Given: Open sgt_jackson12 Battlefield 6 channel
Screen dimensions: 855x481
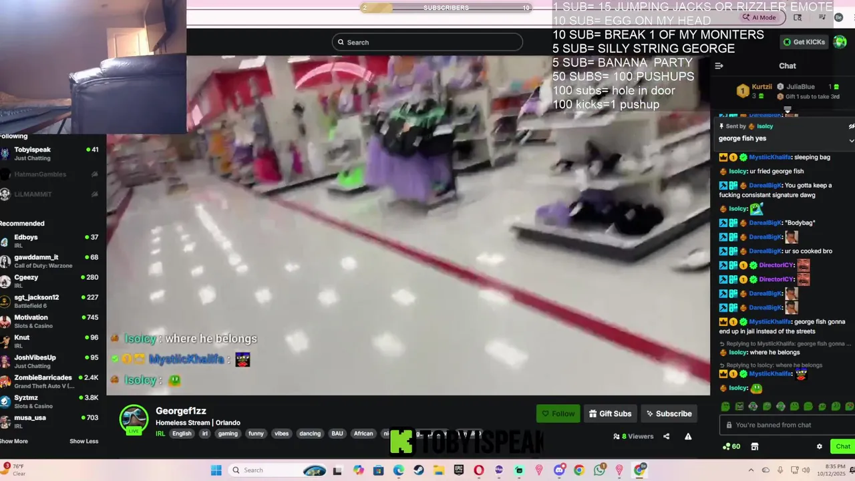Looking at the screenshot, I should pos(50,301).
